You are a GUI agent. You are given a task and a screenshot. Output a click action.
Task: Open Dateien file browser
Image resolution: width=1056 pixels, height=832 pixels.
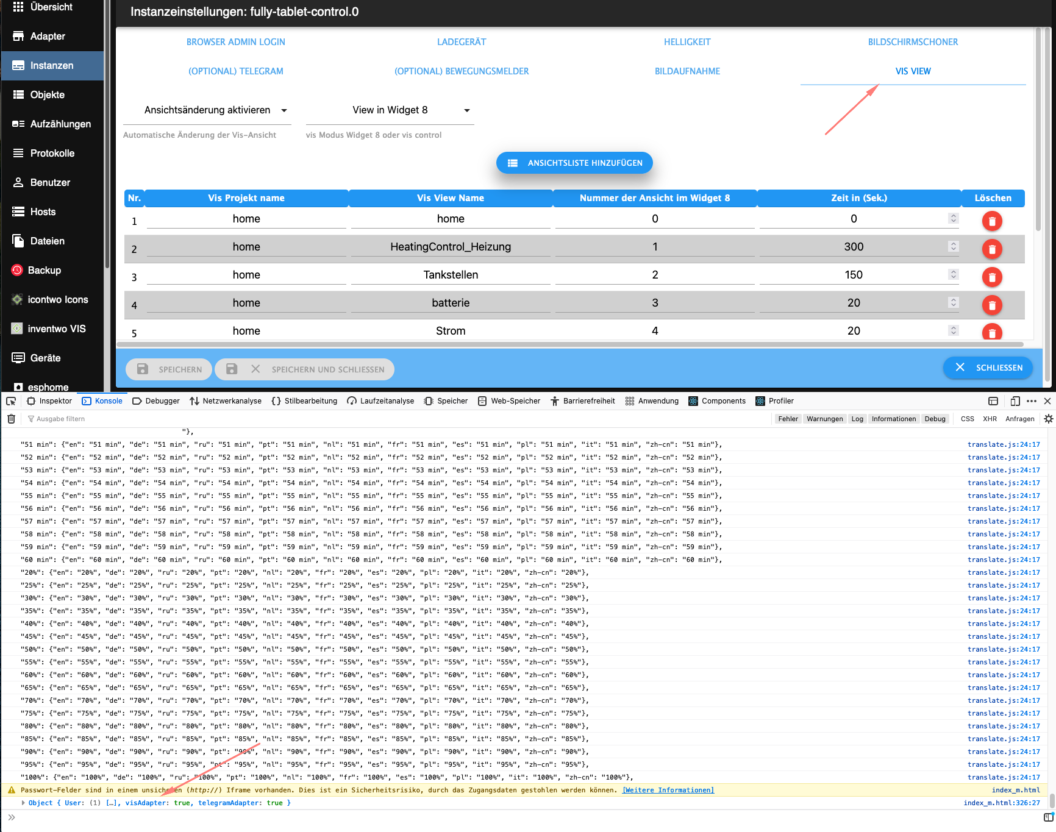52,241
